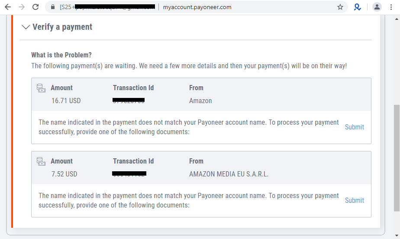Image resolution: width=400 pixels, height=239 pixels.
Task: Collapse the Verify a payment chevron
Action: [x=26, y=27]
